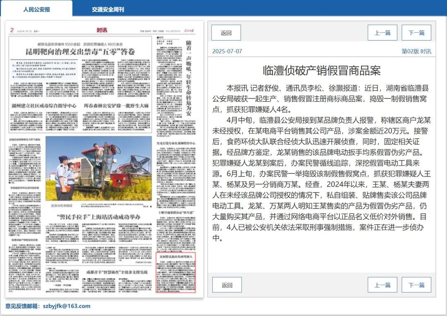Open the previous article via top 上一篇
The image size is (447, 316).
click(x=383, y=32)
